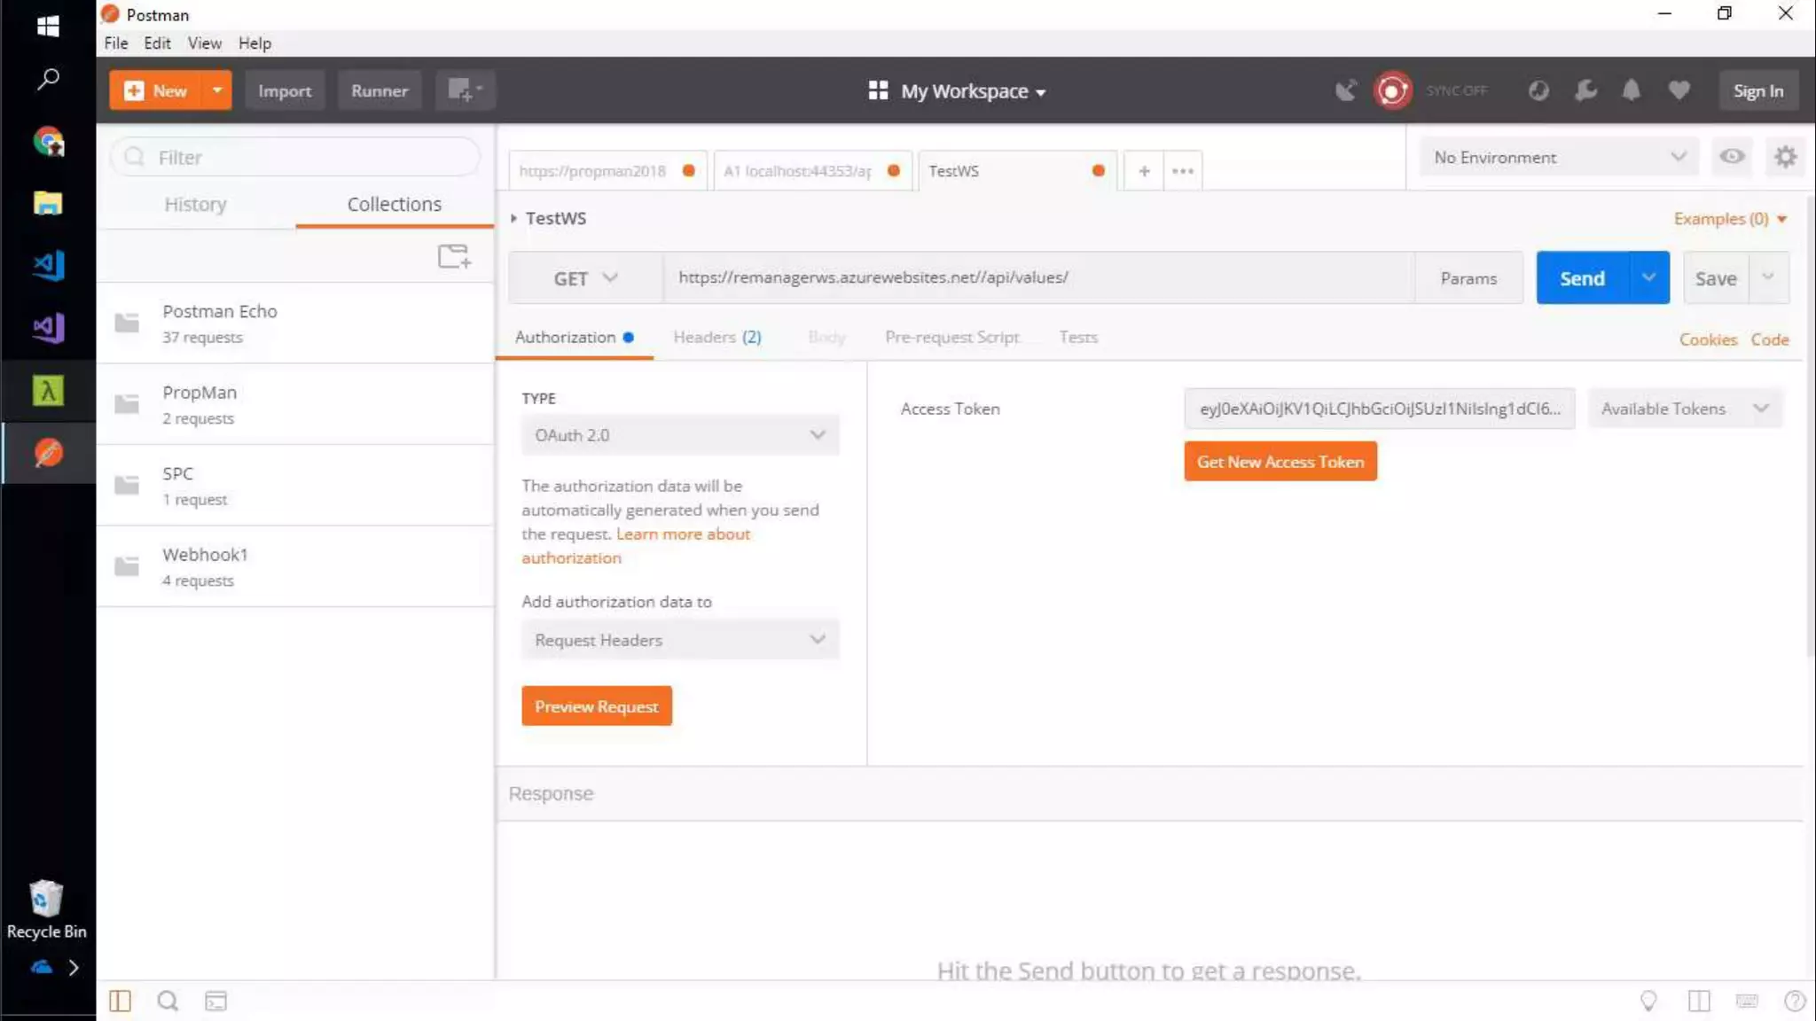The height and width of the screenshot is (1021, 1816).
Task: Toggle environment quick look eye icon
Action: click(1731, 157)
